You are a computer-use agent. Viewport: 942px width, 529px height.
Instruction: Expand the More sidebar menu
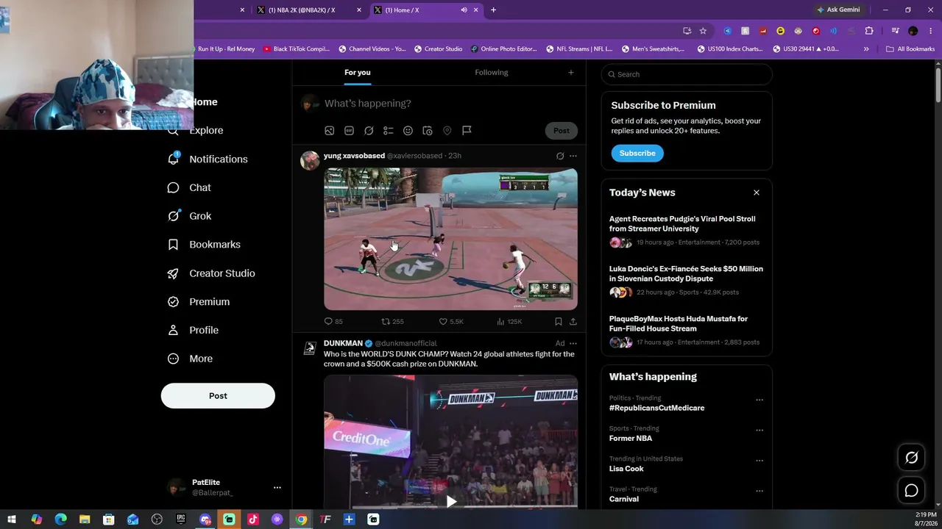click(190, 359)
